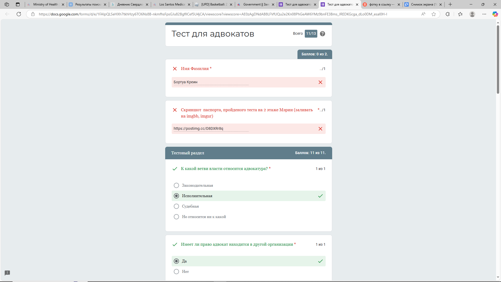
Task: Click the score help question mark icon
Action: [323, 34]
